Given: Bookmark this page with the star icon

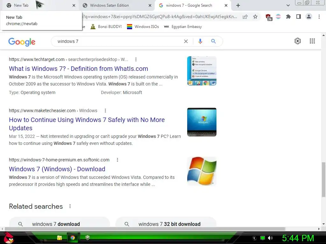Looking at the screenshot, I should tap(255, 17).
